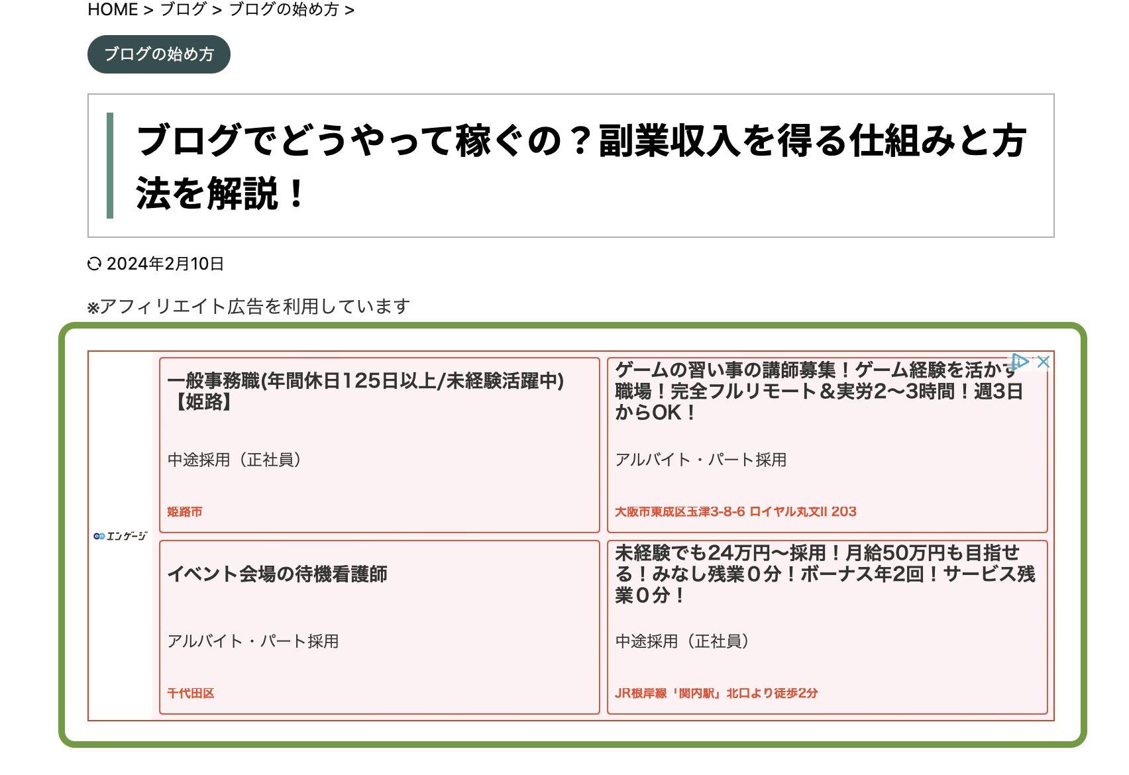Screen dimensions: 1129x775
Task: Click the 千代田区 location text
Action: pos(191,694)
